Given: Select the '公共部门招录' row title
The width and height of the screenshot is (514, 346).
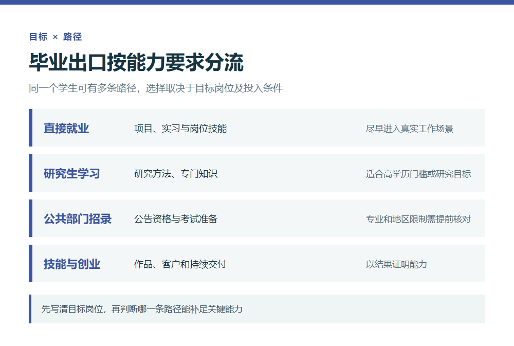Looking at the screenshot, I should (x=78, y=218).
